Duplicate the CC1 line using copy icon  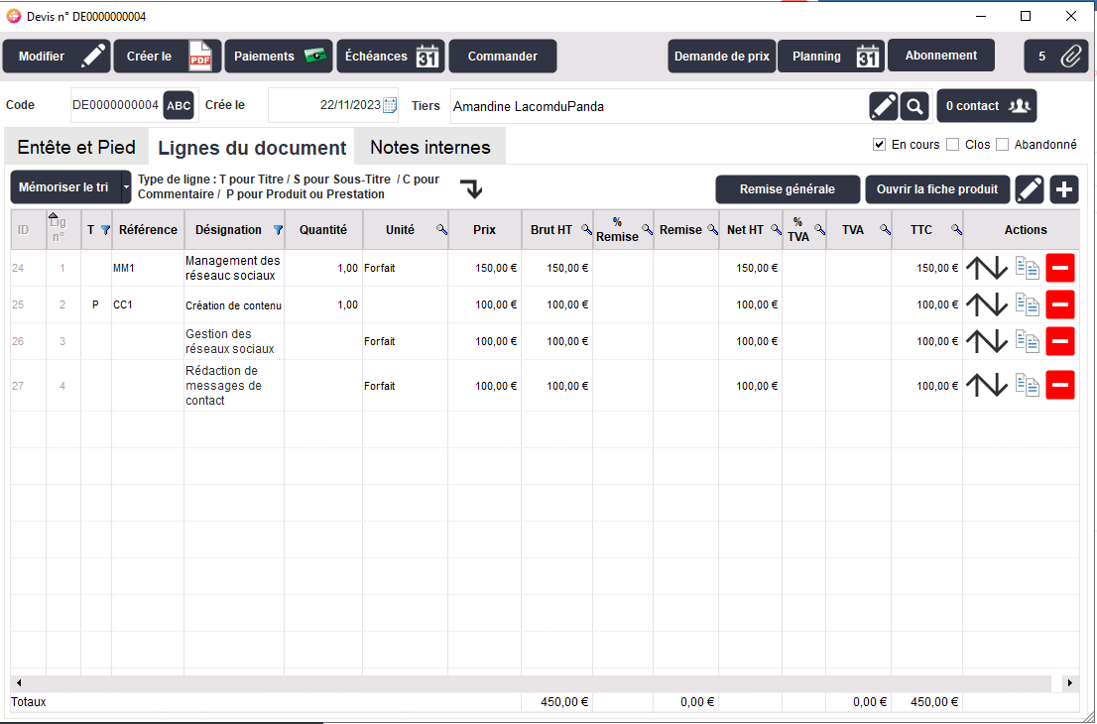click(1027, 304)
